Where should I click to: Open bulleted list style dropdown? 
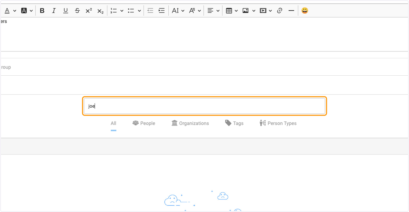pyautogui.click(x=139, y=11)
